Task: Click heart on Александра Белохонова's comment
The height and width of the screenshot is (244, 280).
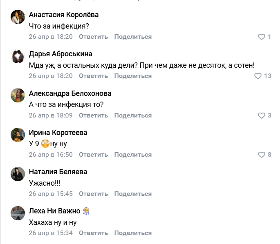Action: [262, 115]
